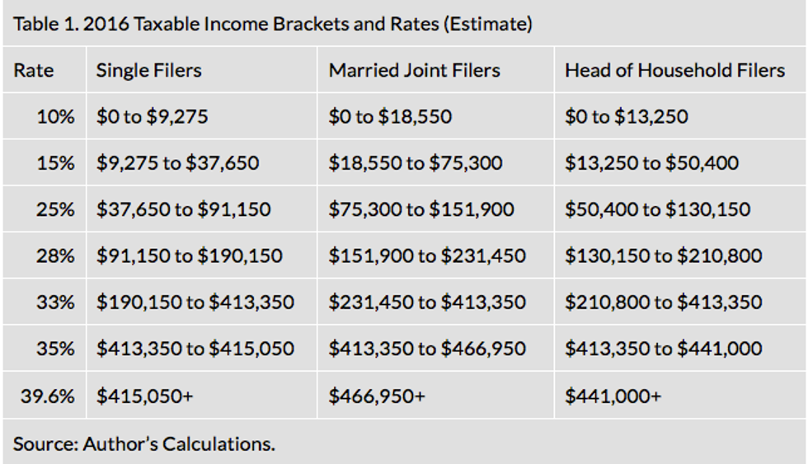Click the 10% rate cell
Screen dimensions: 808x464
pos(55,116)
